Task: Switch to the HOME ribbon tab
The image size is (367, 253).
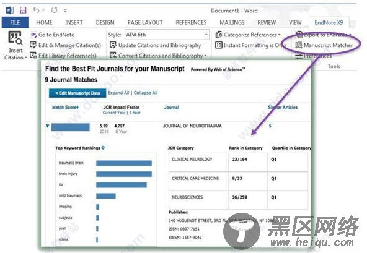Action: [44, 22]
